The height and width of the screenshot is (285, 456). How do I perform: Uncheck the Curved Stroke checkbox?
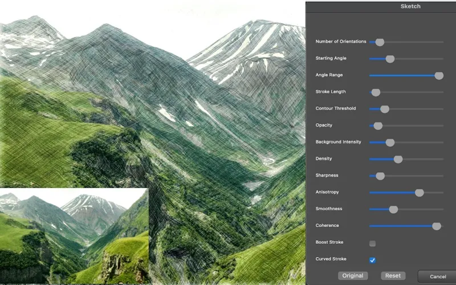(x=372, y=260)
